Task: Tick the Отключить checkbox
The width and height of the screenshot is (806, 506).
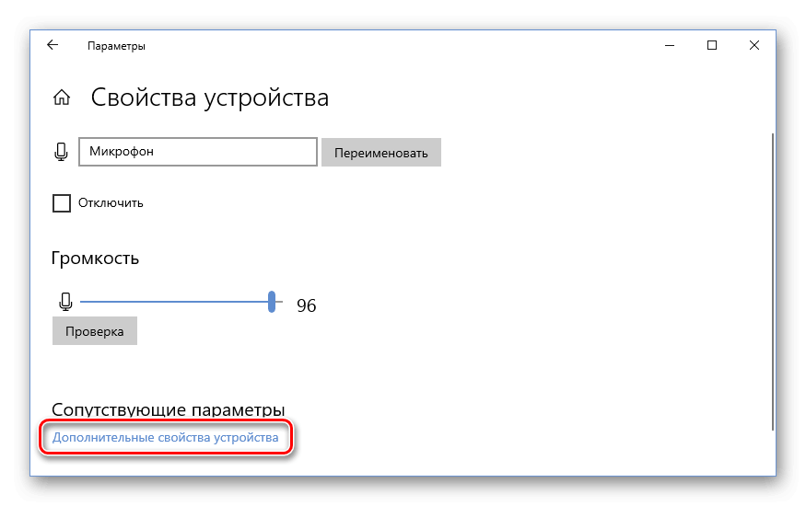Action: [x=62, y=203]
